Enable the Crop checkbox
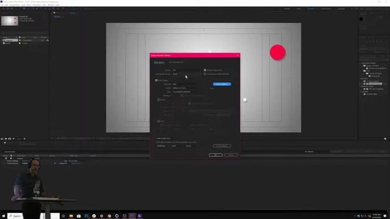Viewport: 390px width, 219px height. point(158,121)
